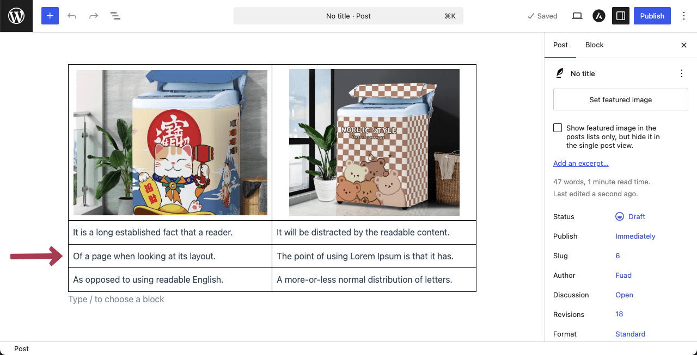The image size is (697, 355).
Task: Open the Draft status dropdown
Action: [x=630, y=216]
